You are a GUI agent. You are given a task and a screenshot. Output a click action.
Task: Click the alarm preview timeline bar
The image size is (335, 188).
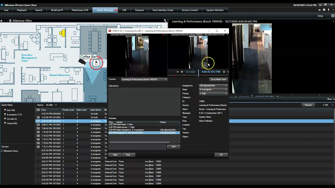(x=198, y=75)
